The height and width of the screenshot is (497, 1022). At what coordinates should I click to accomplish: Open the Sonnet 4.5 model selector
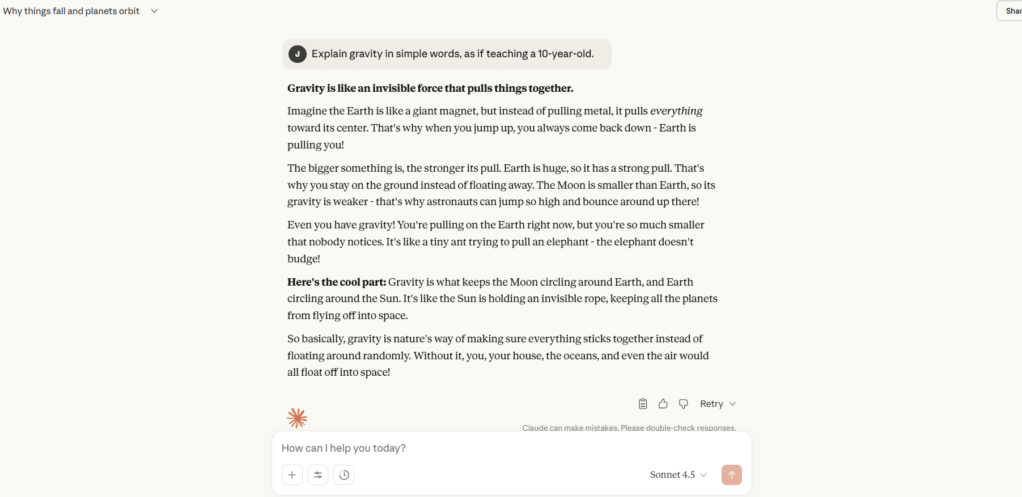coord(678,475)
